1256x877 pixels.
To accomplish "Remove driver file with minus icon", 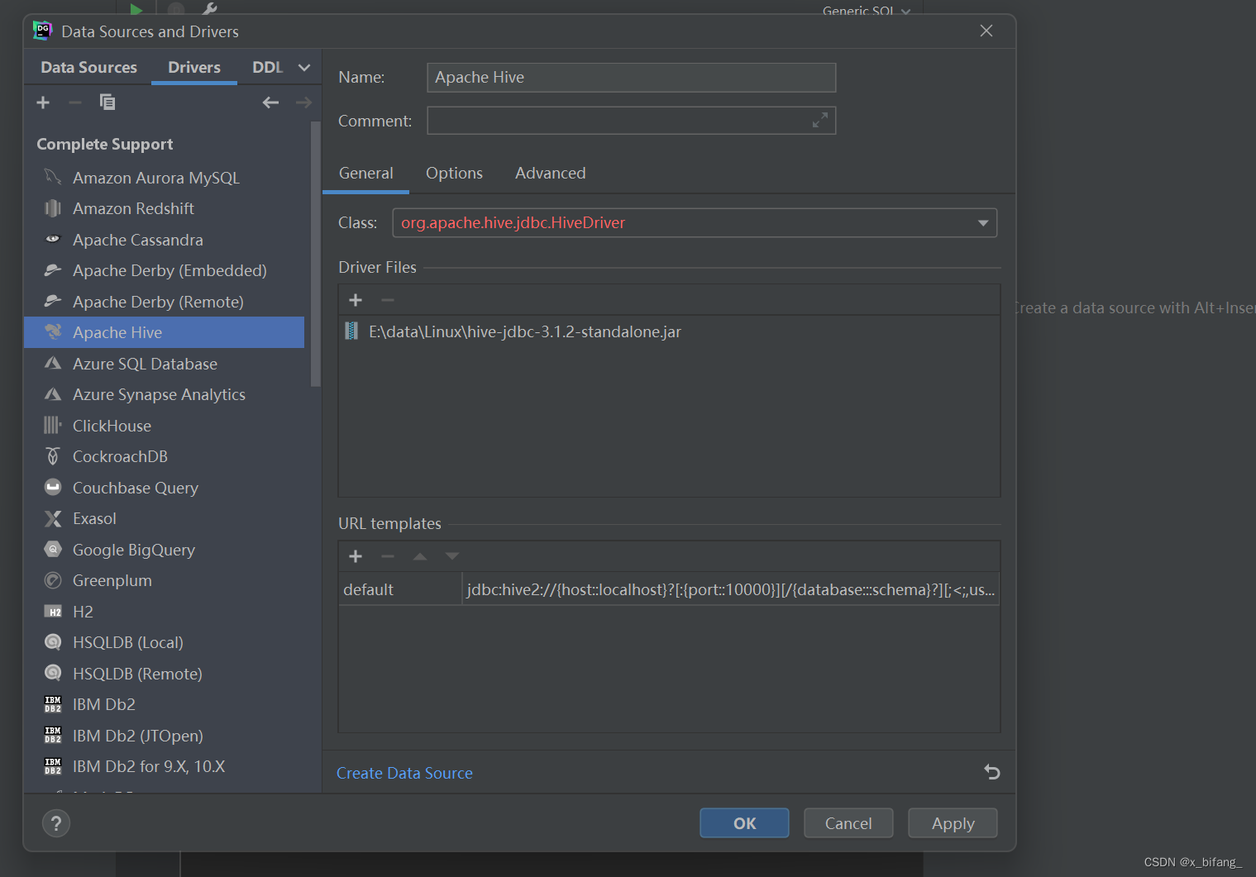I will tap(388, 300).
